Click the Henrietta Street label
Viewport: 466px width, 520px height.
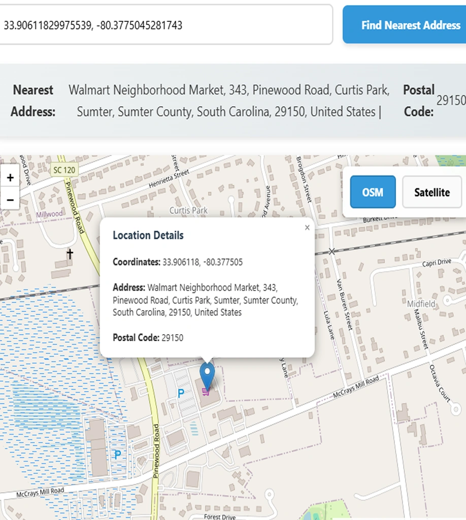click(169, 178)
